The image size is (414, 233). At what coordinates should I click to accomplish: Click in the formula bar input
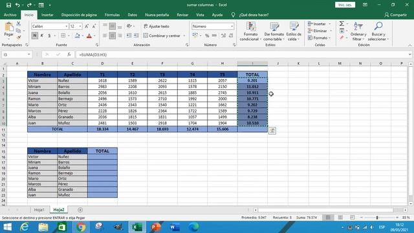click(241, 54)
